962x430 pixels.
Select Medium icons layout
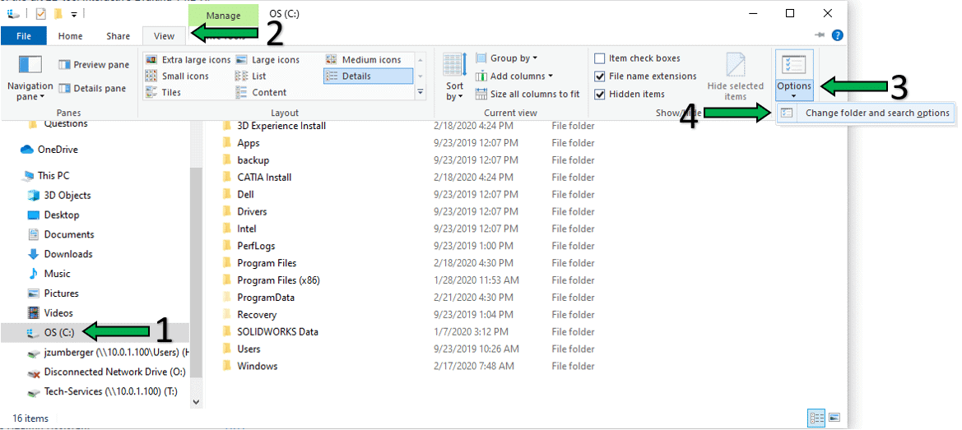pos(363,59)
